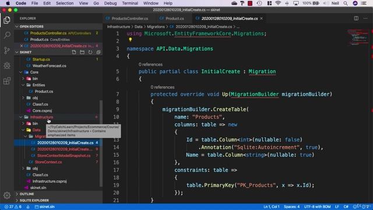Click the flame icon in status bar

pyautogui.click(x=28, y=206)
